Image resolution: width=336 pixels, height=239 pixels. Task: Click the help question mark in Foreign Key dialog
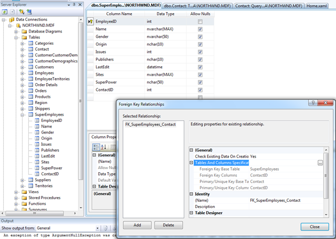(x=312, y=104)
